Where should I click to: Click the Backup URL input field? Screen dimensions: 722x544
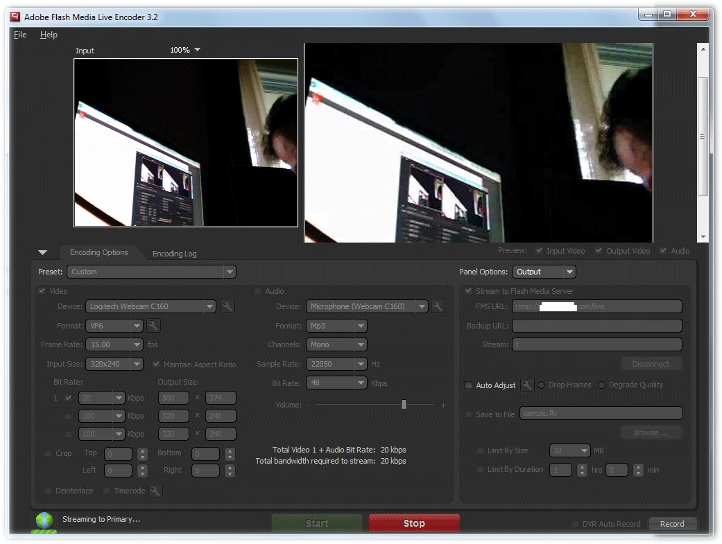597,326
